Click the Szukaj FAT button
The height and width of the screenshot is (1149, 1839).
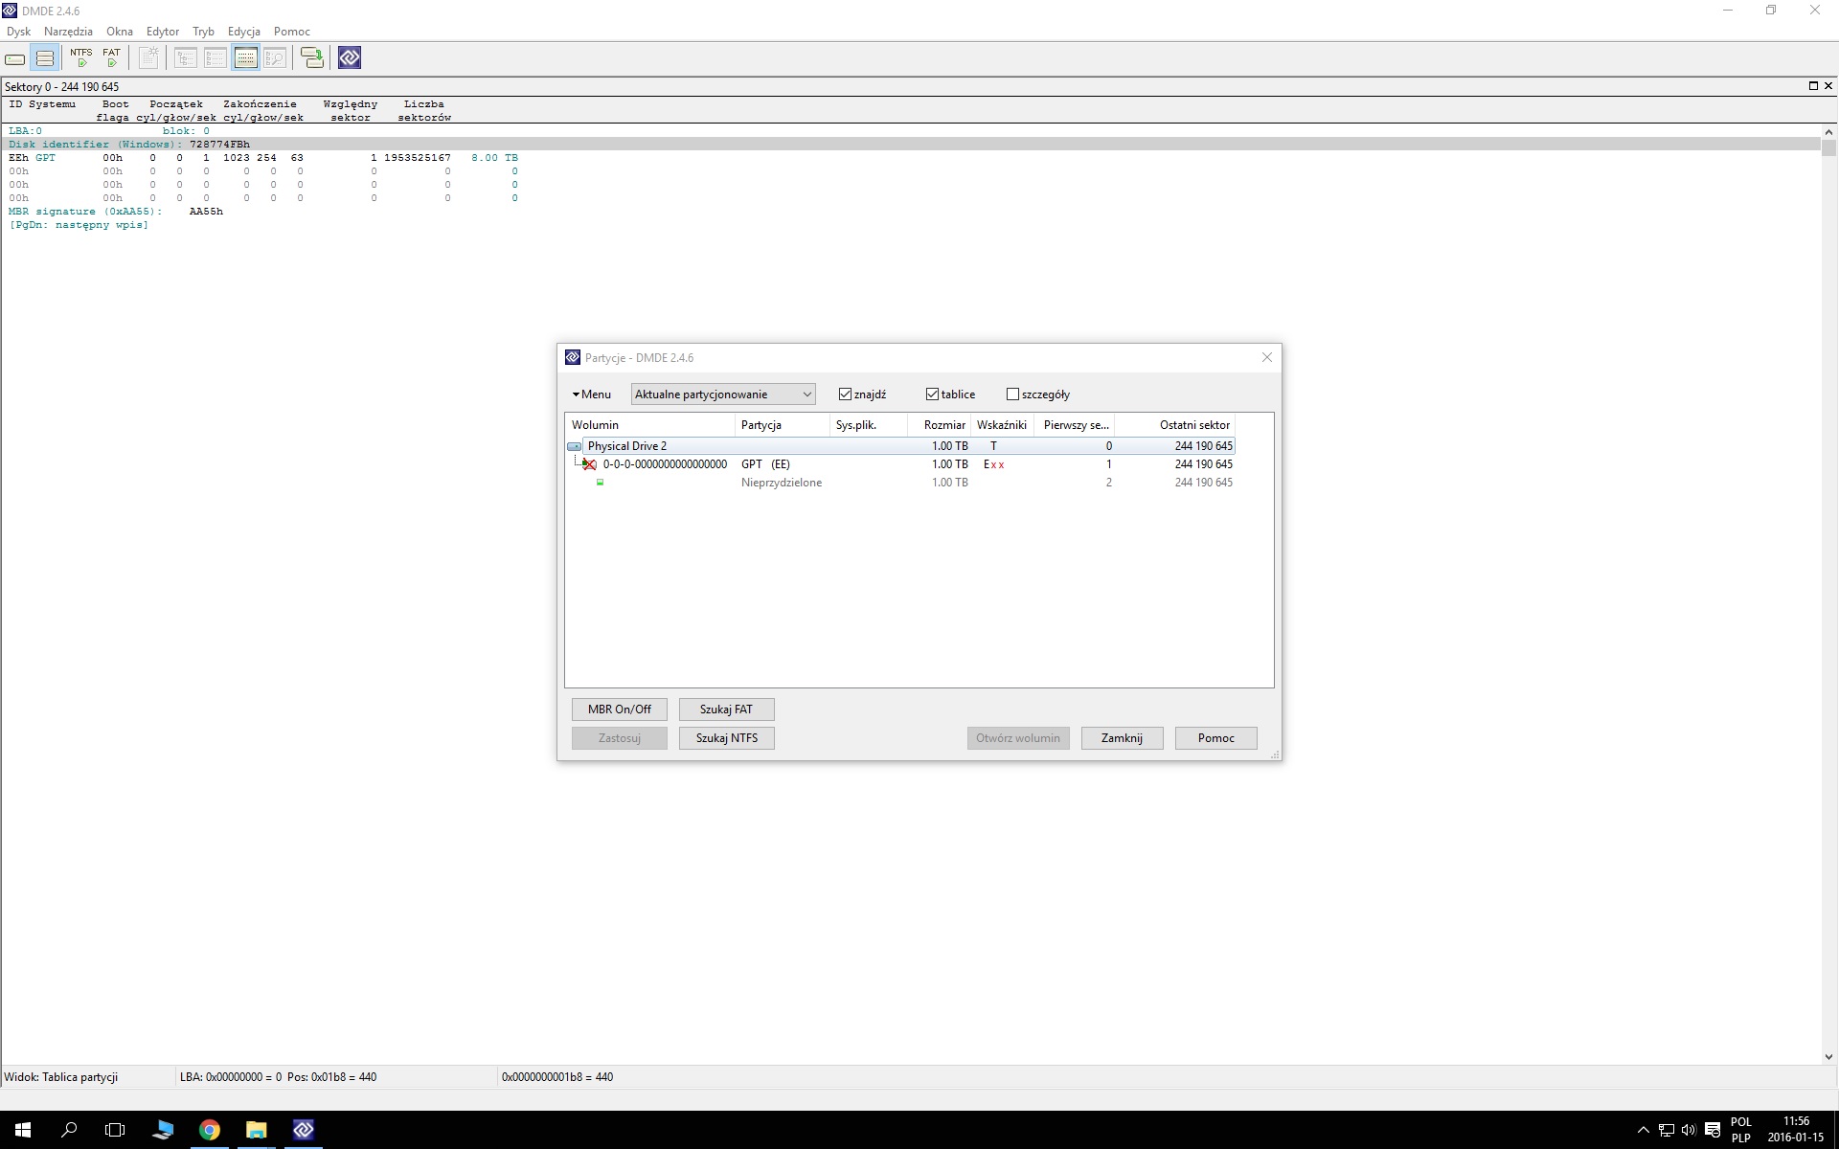[x=726, y=710]
